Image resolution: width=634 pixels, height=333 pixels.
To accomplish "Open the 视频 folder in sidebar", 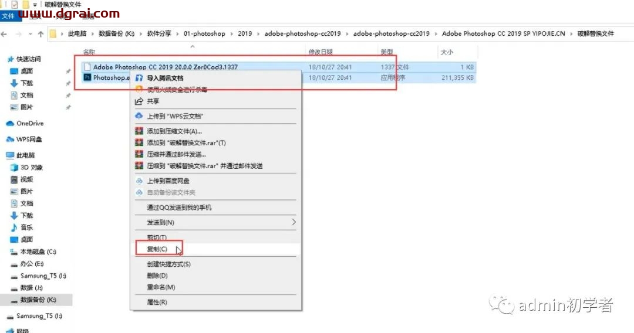I will coord(26,179).
